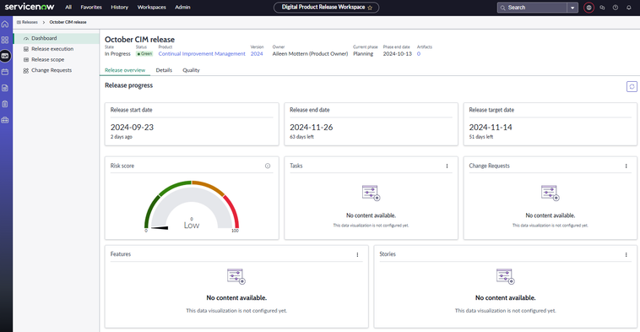The height and width of the screenshot is (332, 640).
Task: Open the Home icon in left sidebar
Action: 5,24
